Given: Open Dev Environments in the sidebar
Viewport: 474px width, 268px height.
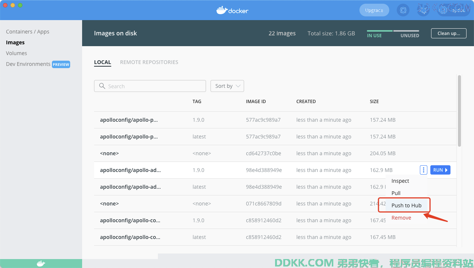Looking at the screenshot, I should pyautogui.click(x=28, y=64).
